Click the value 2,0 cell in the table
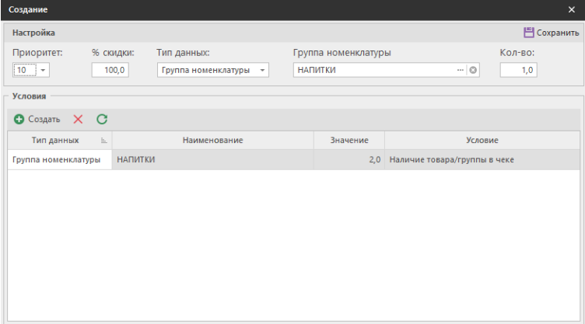Viewport: 585px width, 324px height. (349, 160)
